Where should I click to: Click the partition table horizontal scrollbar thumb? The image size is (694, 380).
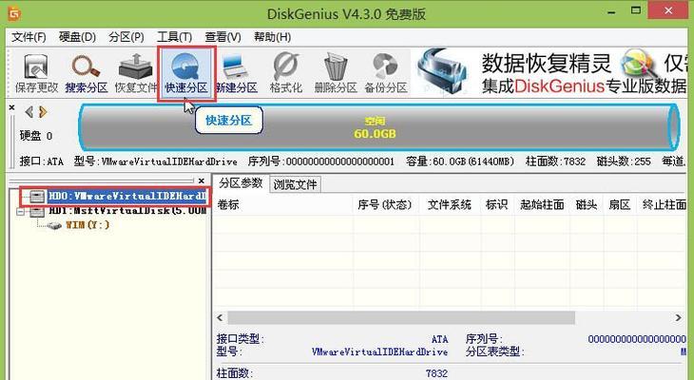pos(401,317)
